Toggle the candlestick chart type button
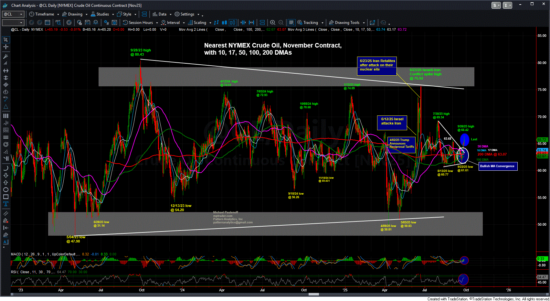The width and height of the screenshot is (550, 301). [x=225, y=23]
